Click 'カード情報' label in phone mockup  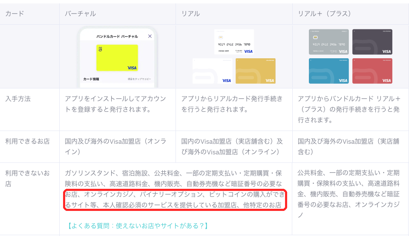coord(91,79)
